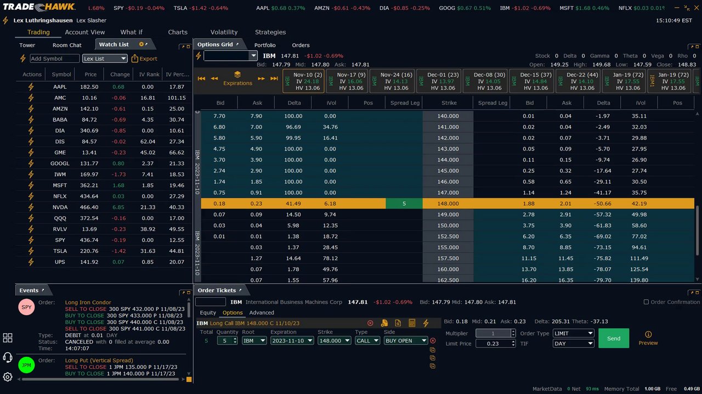Click the TSLA row lightning action icon
This screenshot has height=394, width=702.
(31, 251)
